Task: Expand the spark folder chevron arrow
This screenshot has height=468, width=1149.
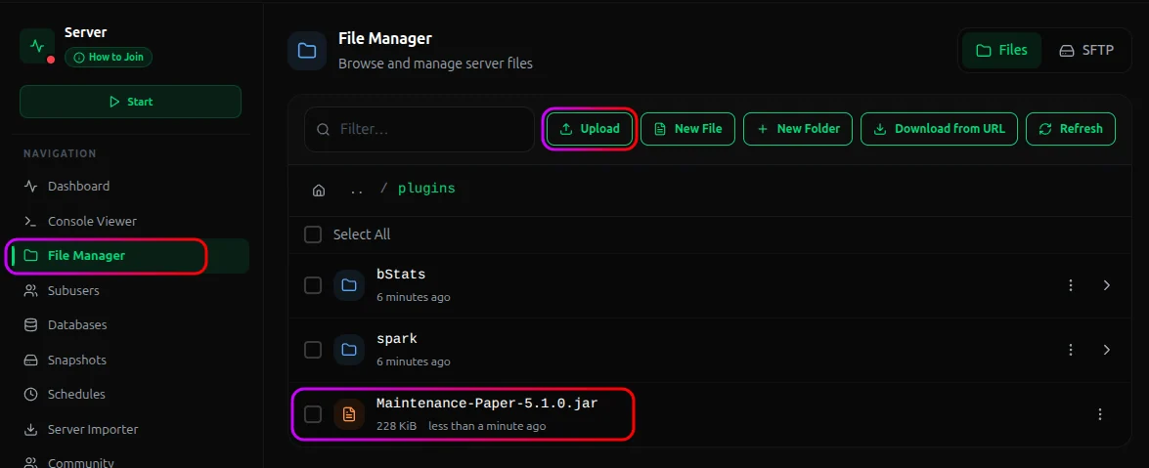Action: (x=1107, y=350)
